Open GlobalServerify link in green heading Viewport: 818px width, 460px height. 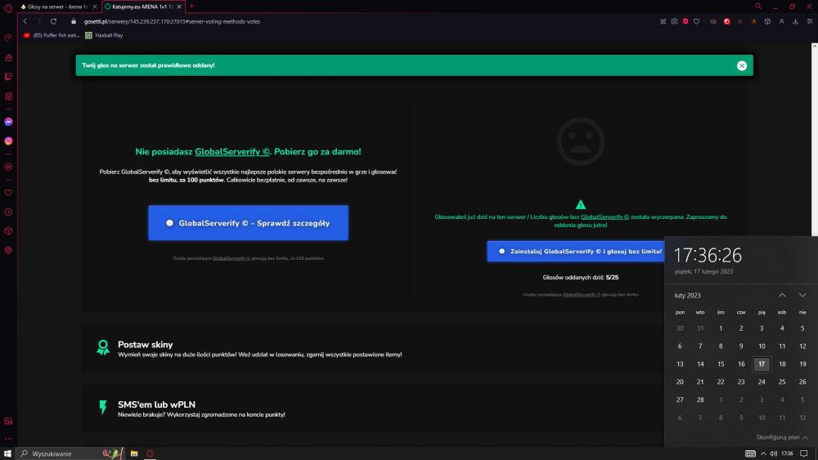[232, 152]
